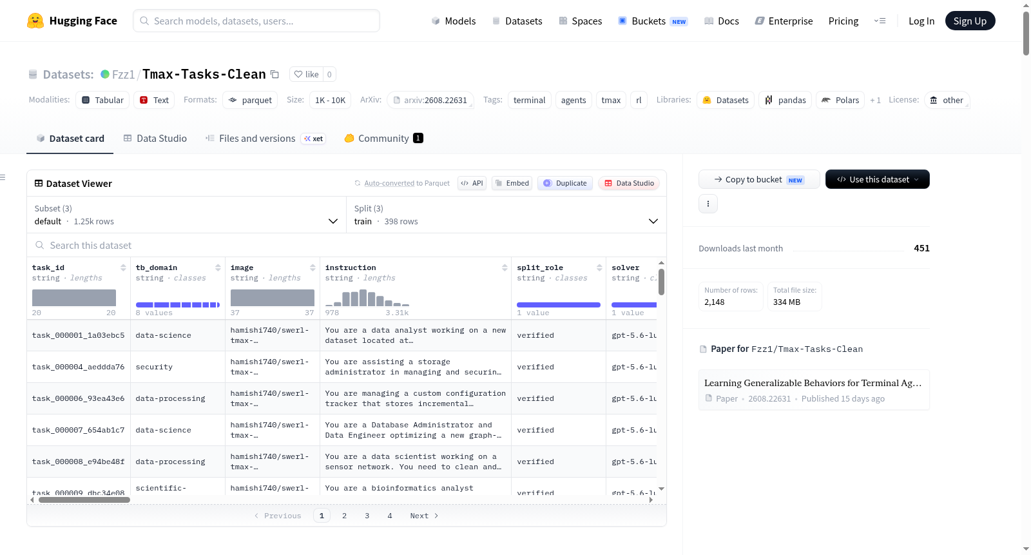Screen dimensions: 1031x555
Task: Go to page 4 of the table
Action: pos(390,516)
